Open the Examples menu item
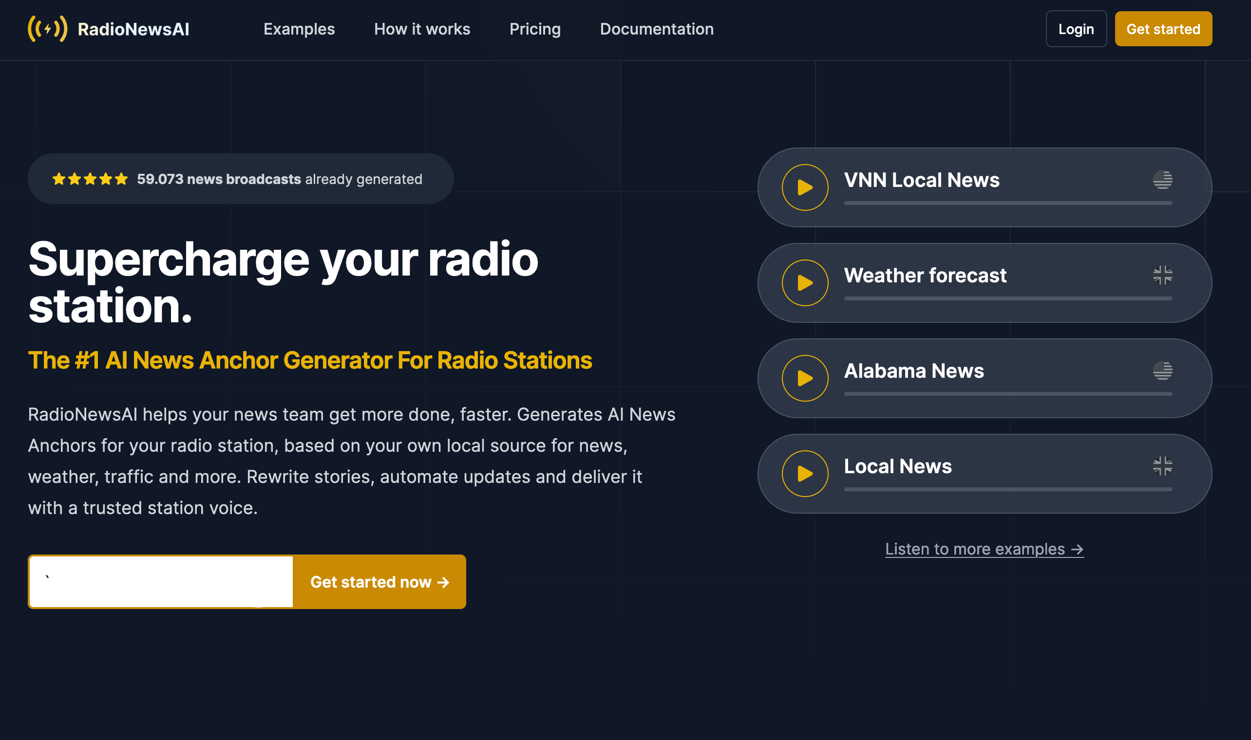The height and width of the screenshot is (740, 1251). click(x=299, y=29)
